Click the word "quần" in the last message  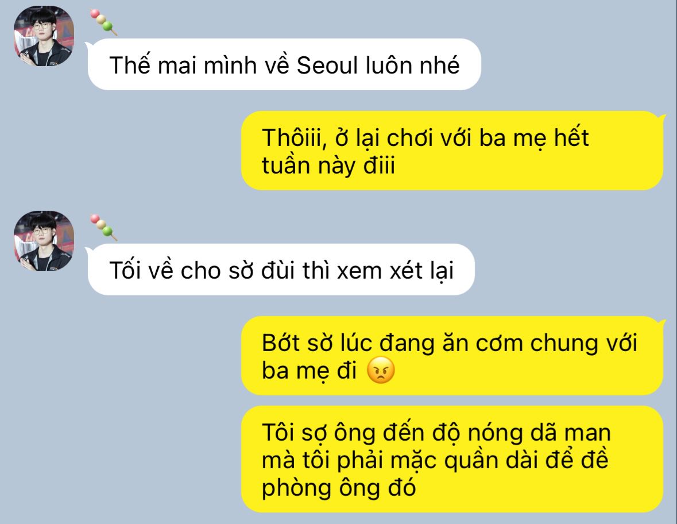click(x=471, y=460)
